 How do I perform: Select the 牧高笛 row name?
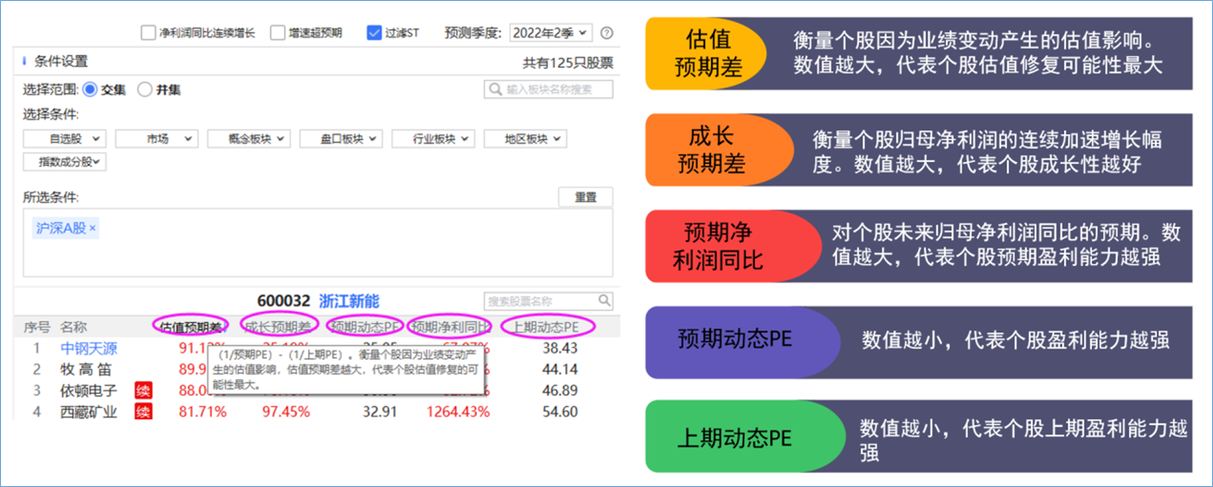85,370
